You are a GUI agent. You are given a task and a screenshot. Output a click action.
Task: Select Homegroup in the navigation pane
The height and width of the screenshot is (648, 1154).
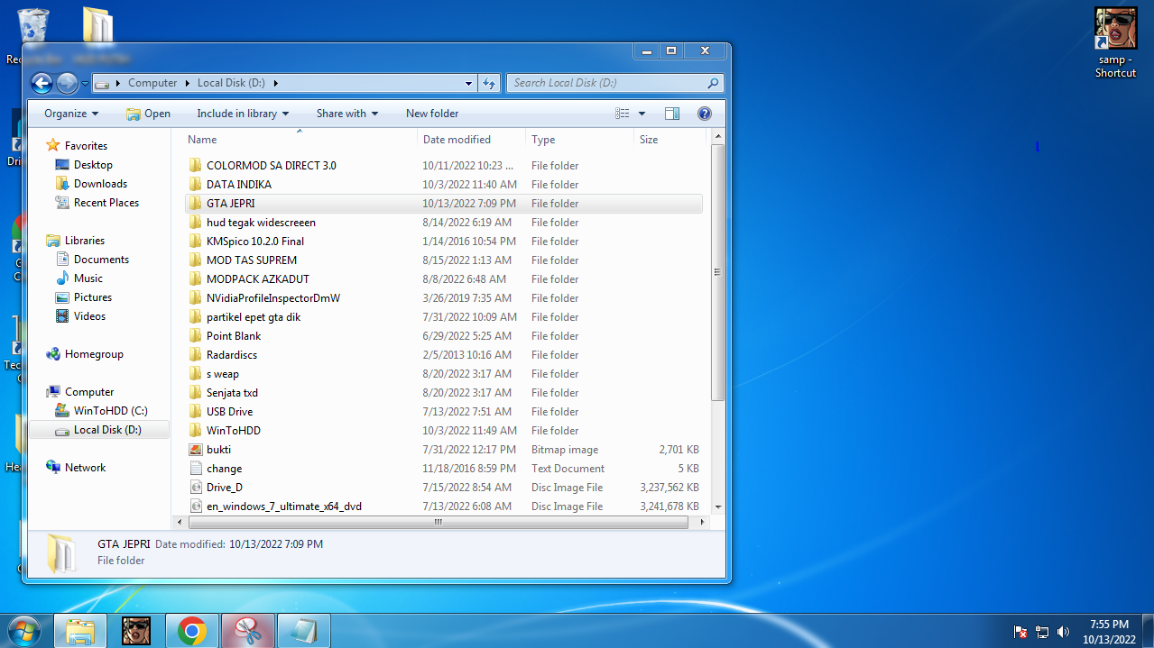94,354
